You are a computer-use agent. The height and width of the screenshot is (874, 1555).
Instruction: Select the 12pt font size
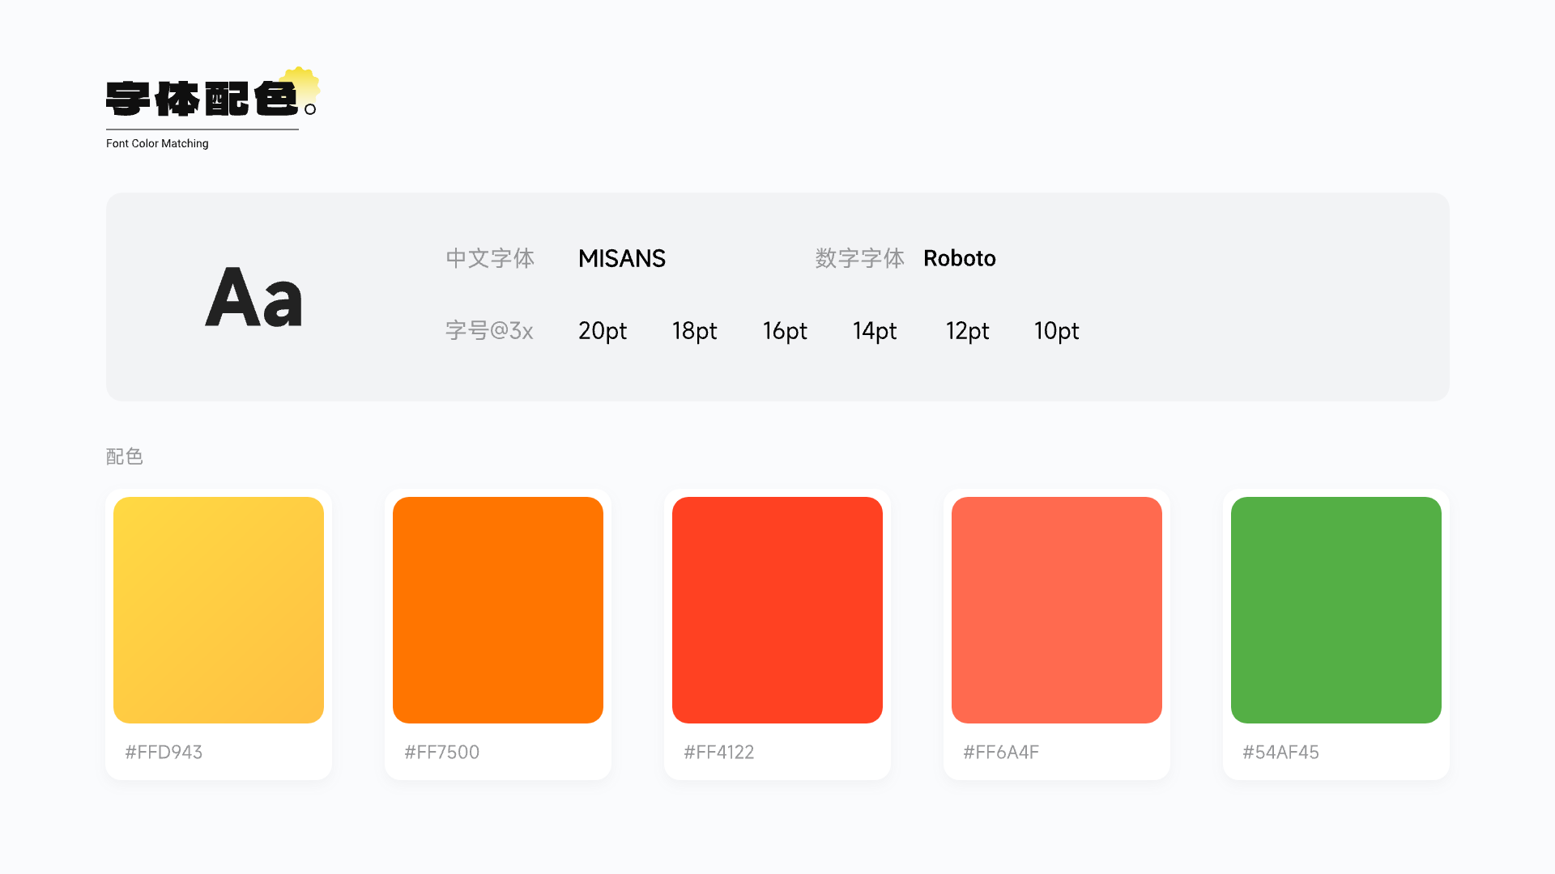pos(968,331)
